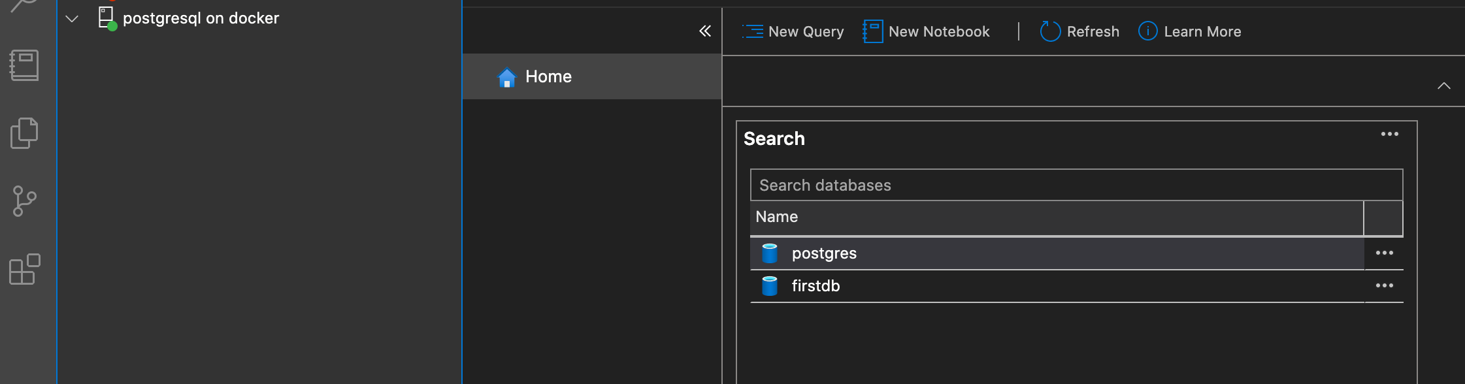Image resolution: width=1465 pixels, height=384 pixels.
Task: Open the Explorer files view icon
Action: click(x=25, y=133)
